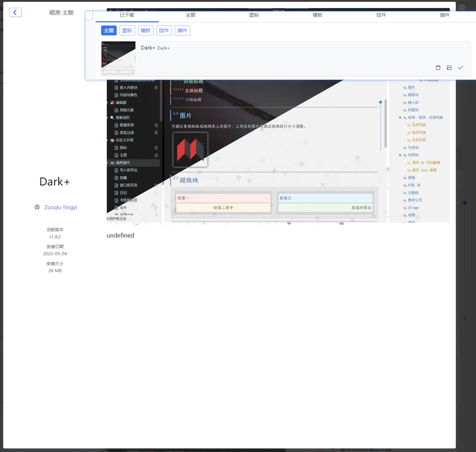The width and height of the screenshot is (476, 452).
Task: Click the author profile icon
Action: 37,207
